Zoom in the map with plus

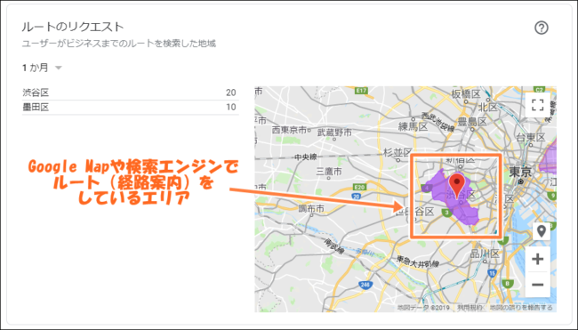click(537, 259)
